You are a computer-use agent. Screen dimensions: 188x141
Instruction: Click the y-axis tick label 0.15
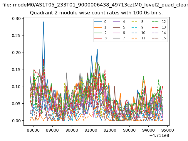coord(16,70)
